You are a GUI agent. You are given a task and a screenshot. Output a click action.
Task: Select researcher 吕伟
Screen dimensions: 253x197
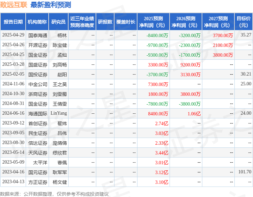(62, 133)
